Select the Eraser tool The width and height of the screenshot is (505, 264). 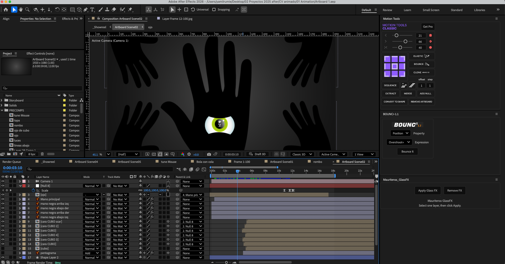114,10
